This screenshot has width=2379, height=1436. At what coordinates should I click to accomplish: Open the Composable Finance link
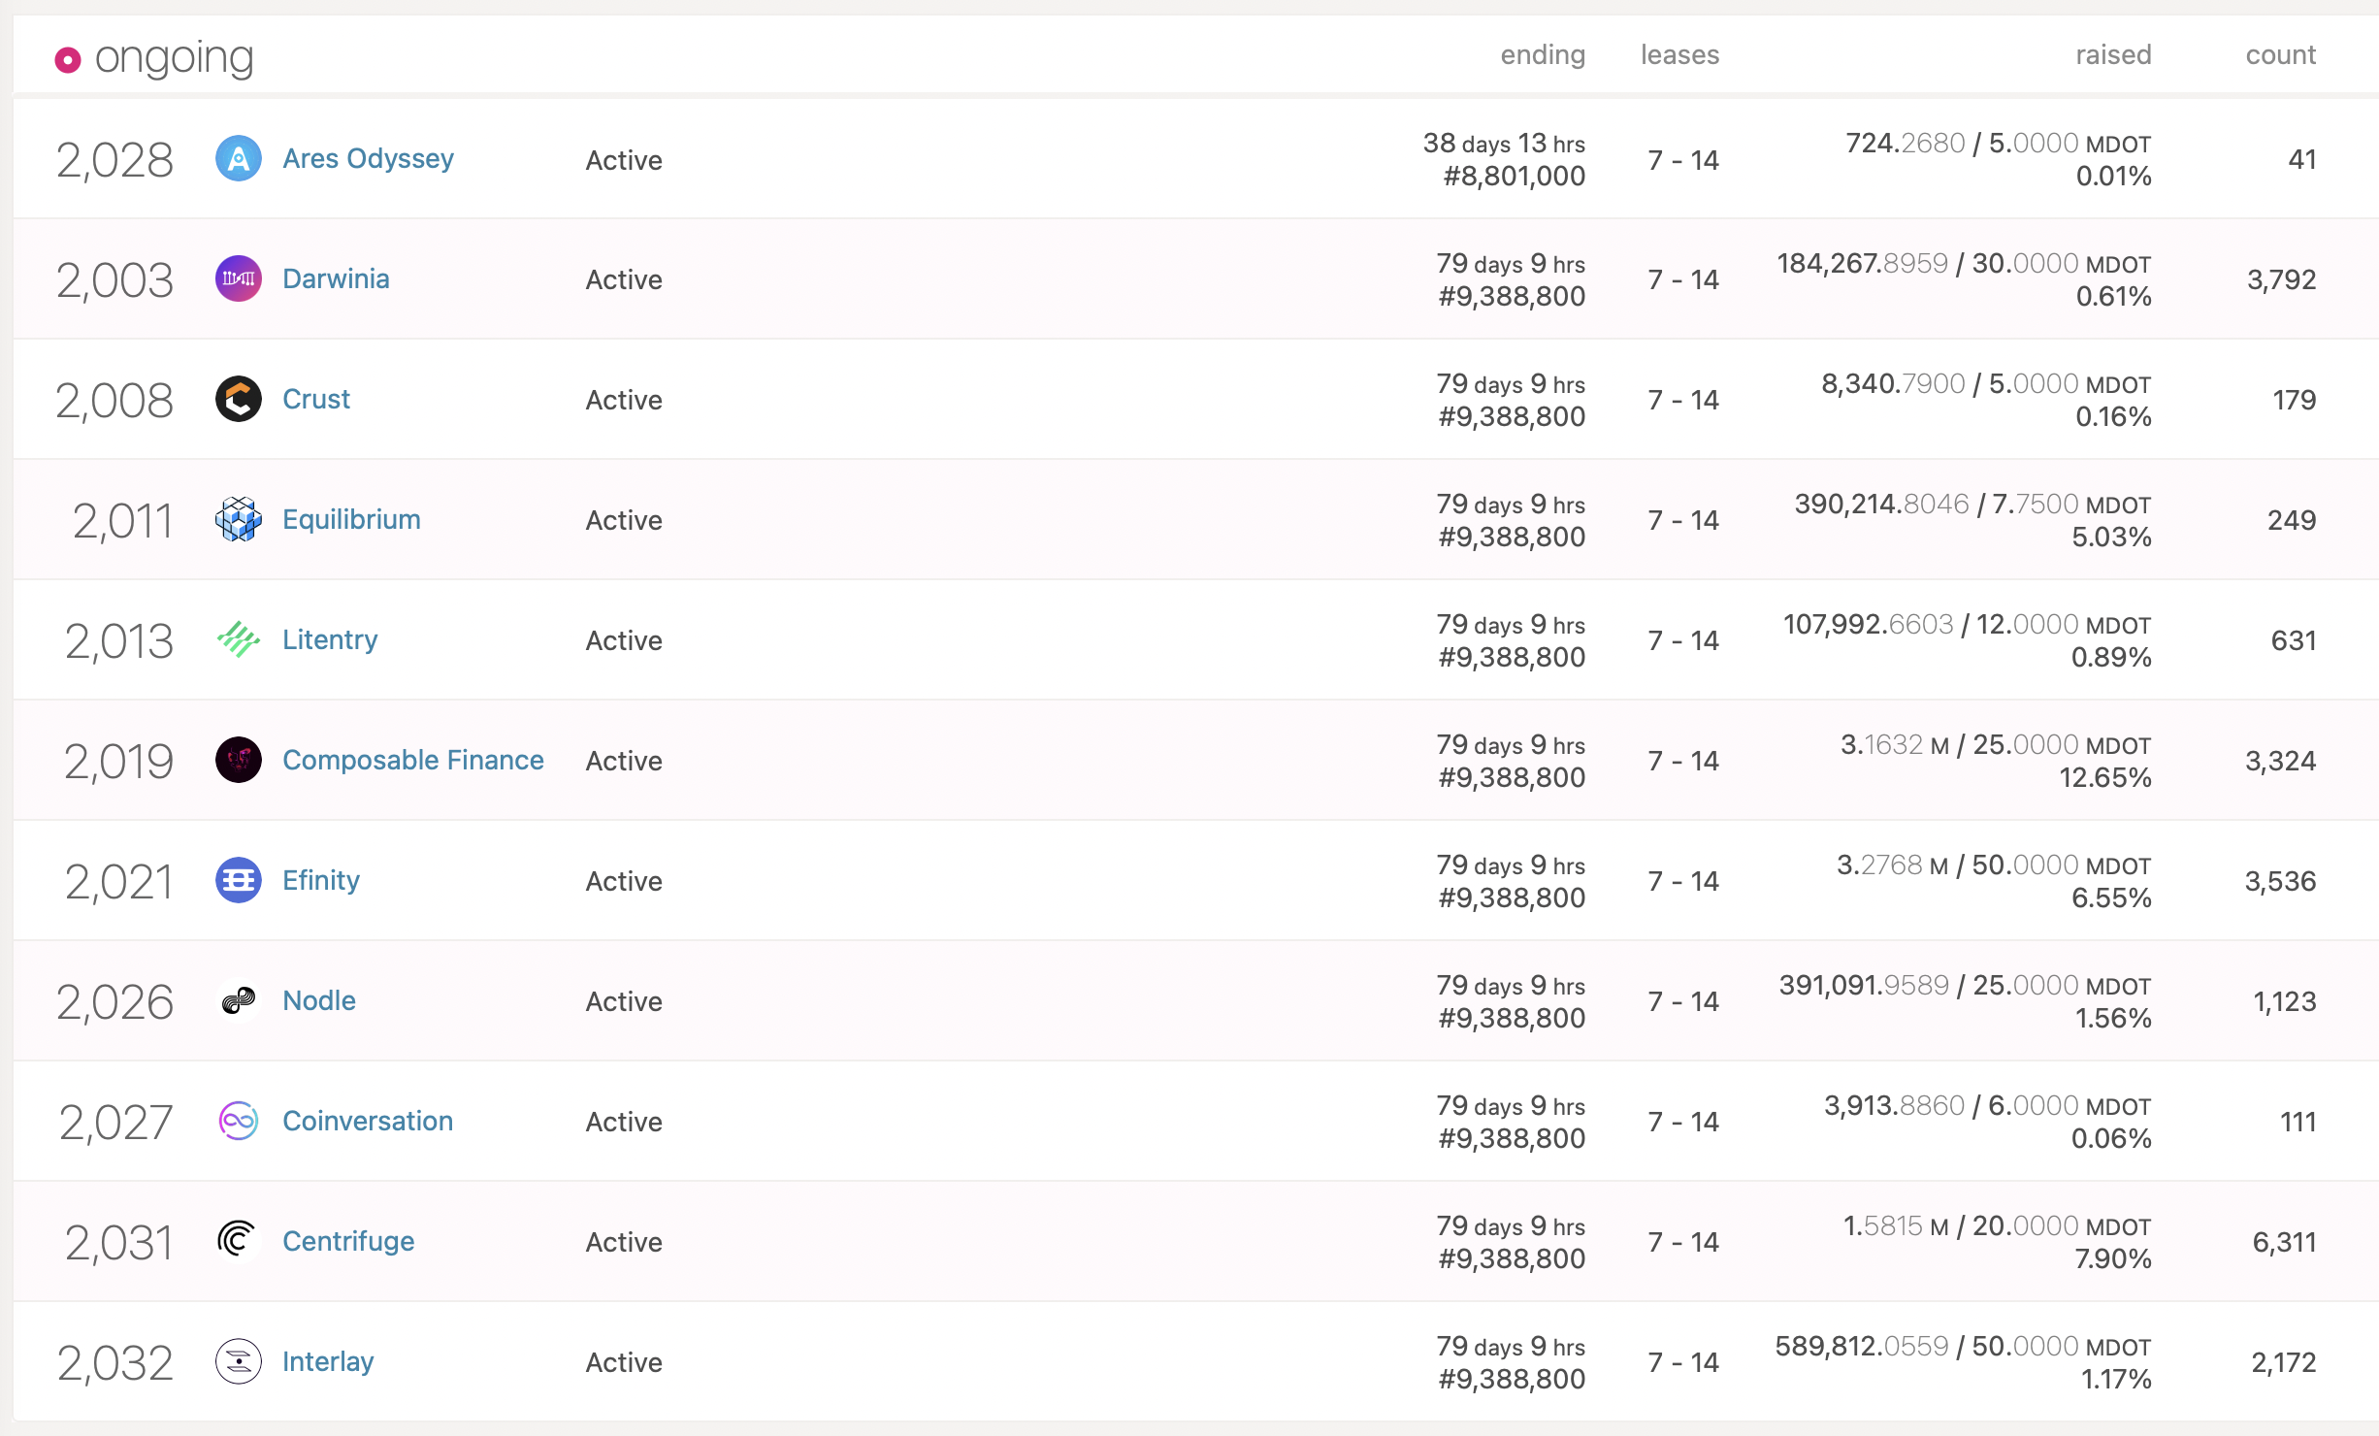[x=412, y=761]
